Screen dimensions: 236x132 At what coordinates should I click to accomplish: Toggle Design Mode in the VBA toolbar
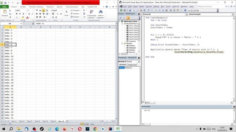point(167,10)
